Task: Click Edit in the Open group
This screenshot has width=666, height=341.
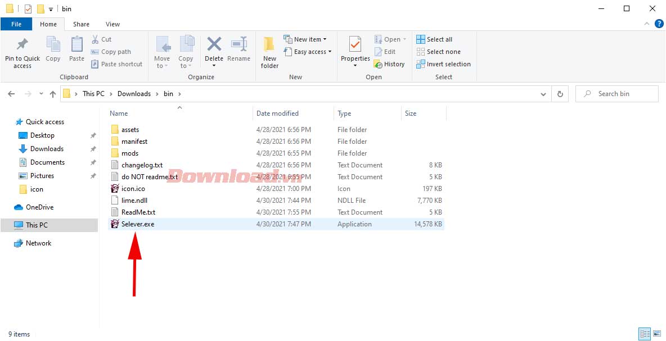Action: 385,52
